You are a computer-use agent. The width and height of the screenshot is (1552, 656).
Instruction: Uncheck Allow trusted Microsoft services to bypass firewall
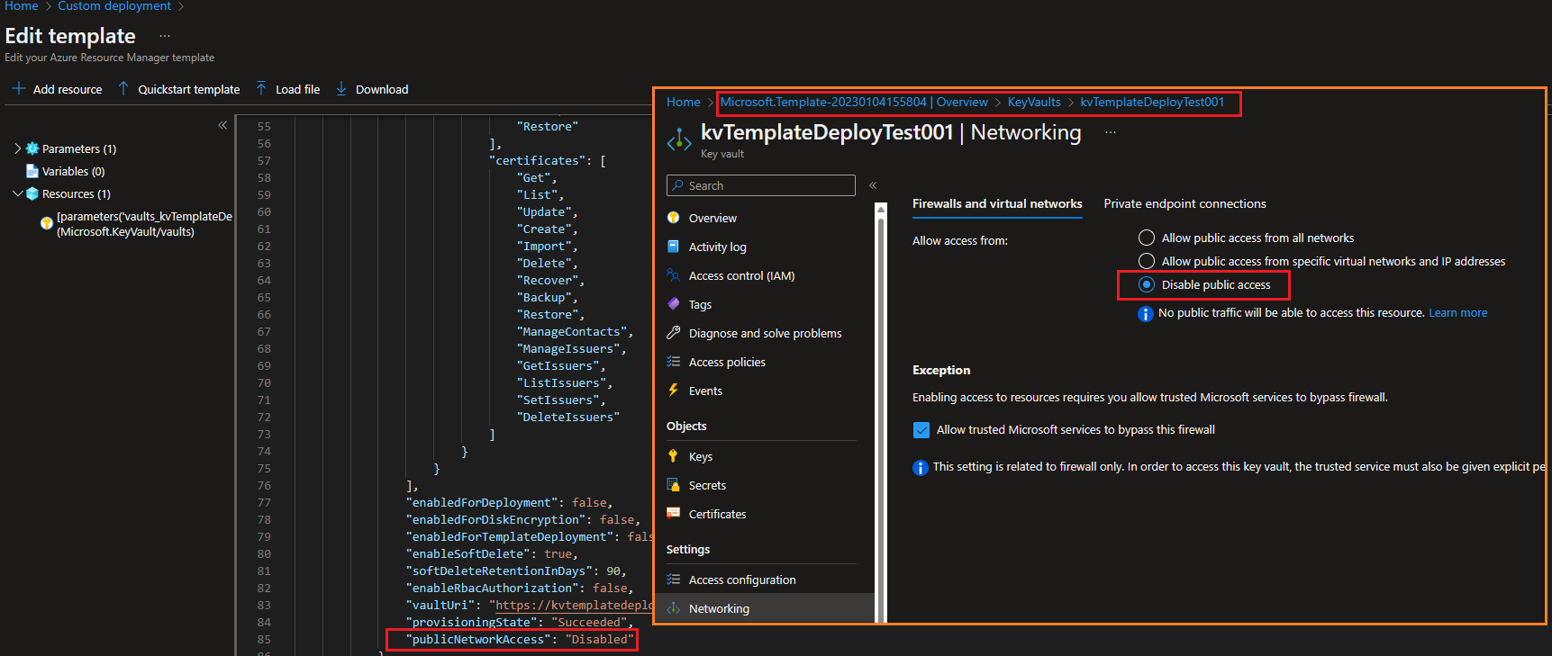(921, 430)
